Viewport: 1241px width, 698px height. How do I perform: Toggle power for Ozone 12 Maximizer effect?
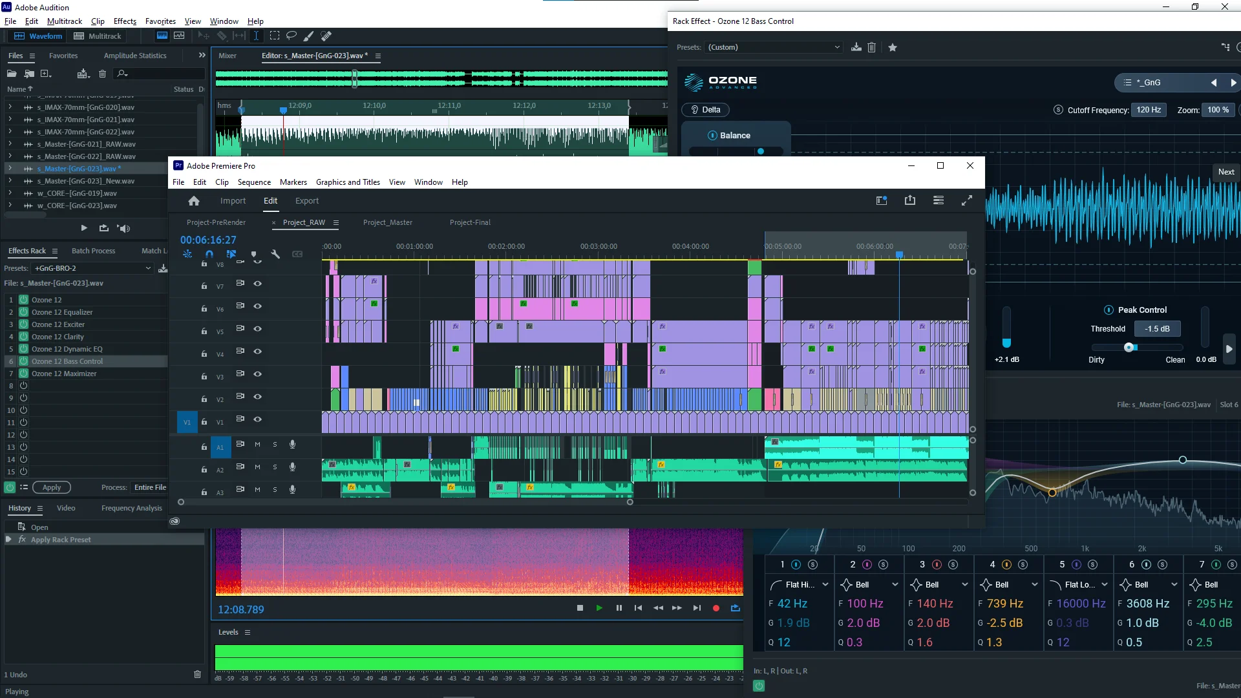click(x=24, y=374)
